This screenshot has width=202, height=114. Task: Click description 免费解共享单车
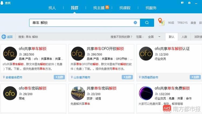pyautogui.click(x=80, y=104)
